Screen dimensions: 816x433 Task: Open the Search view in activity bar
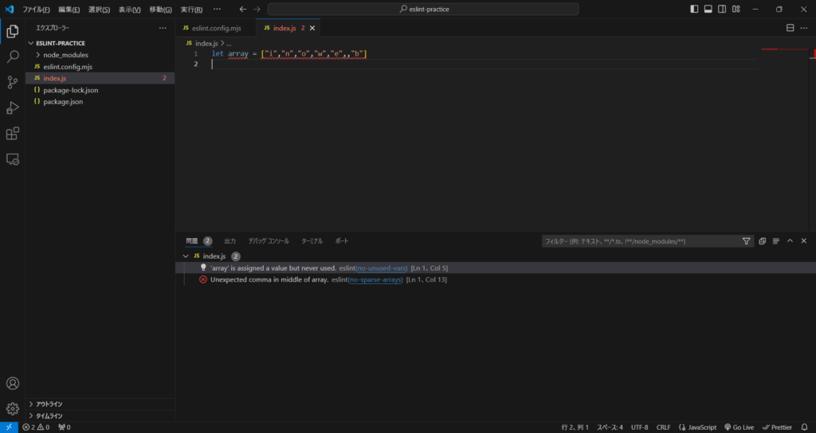pyautogui.click(x=13, y=57)
